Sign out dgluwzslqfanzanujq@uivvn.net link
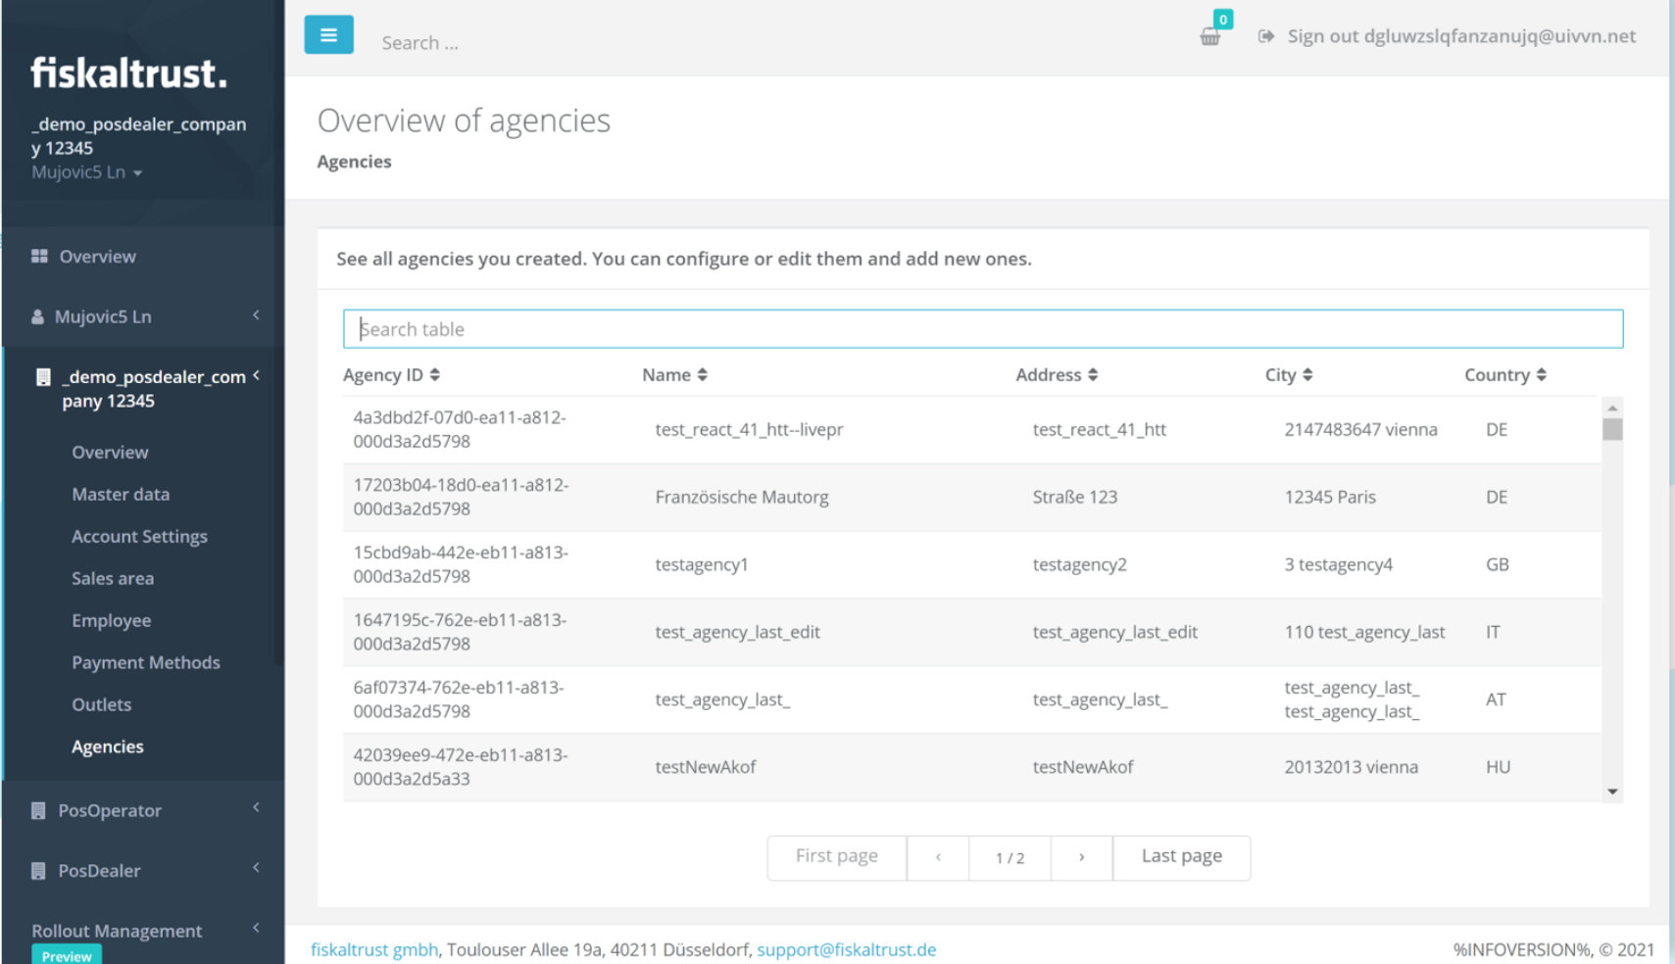This screenshot has width=1675, height=964. click(x=1461, y=36)
